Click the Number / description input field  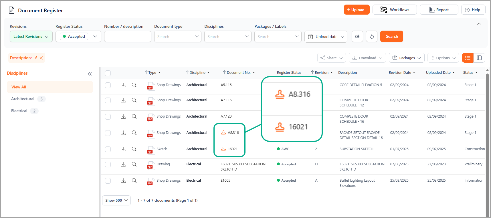coord(128,37)
